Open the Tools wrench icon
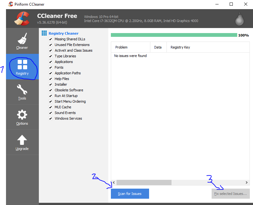This screenshot has width=253, height=205. coord(22,89)
